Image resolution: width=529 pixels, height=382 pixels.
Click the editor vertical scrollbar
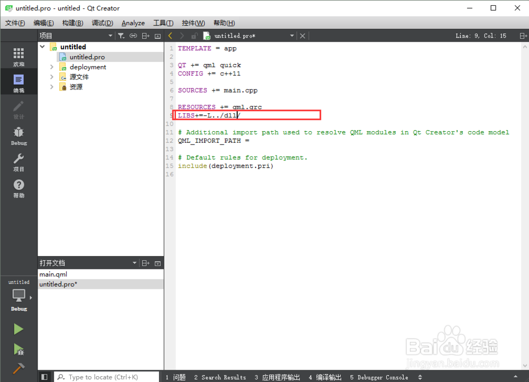[x=525, y=206]
